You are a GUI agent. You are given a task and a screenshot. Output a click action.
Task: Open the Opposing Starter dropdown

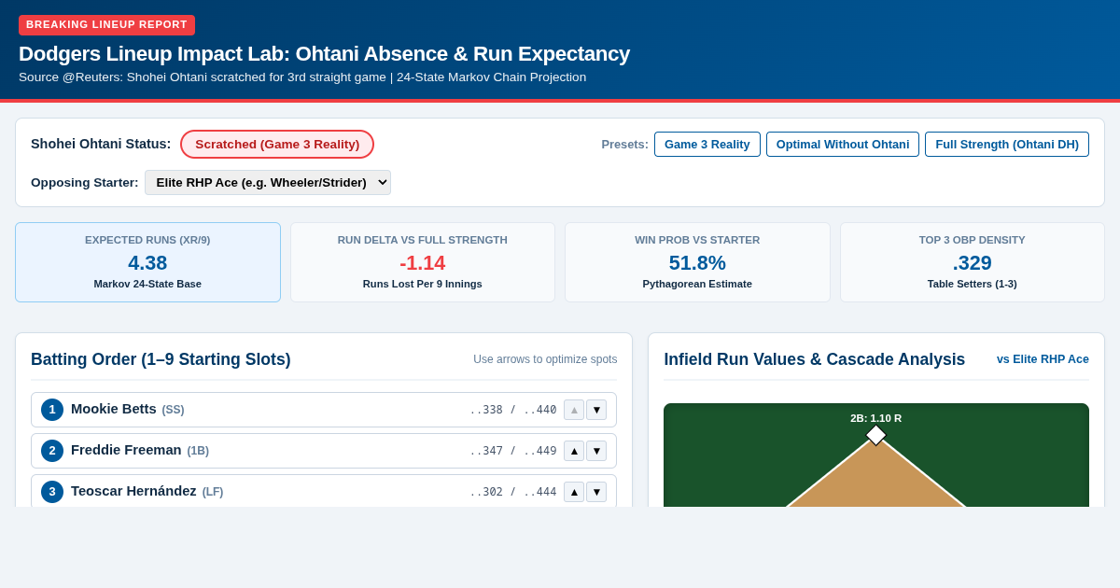268,182
